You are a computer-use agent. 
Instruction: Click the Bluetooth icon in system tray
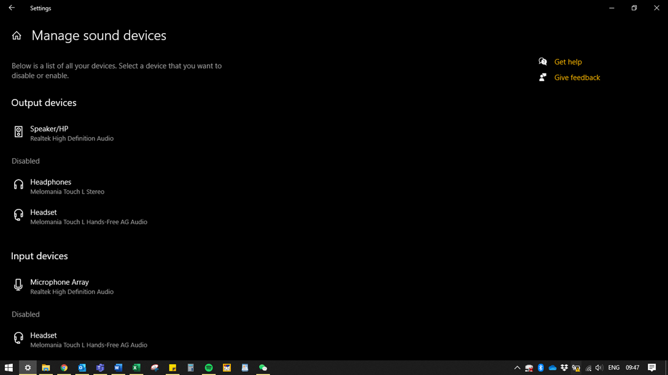(541, 368)
